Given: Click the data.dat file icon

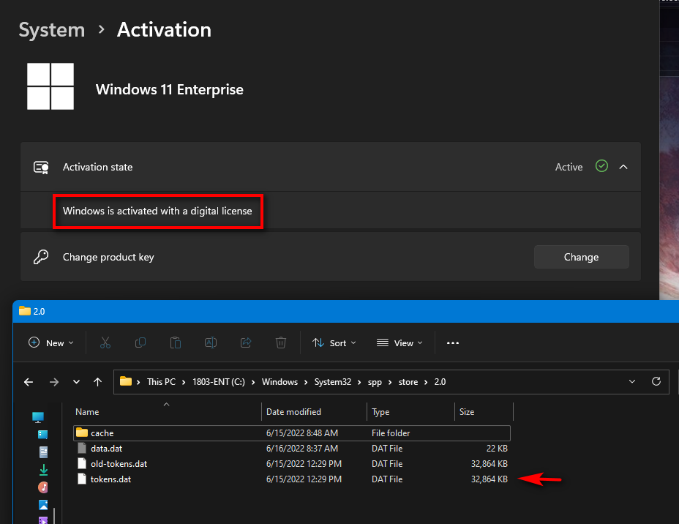Looking at the screenshot, I should [82, 448].
